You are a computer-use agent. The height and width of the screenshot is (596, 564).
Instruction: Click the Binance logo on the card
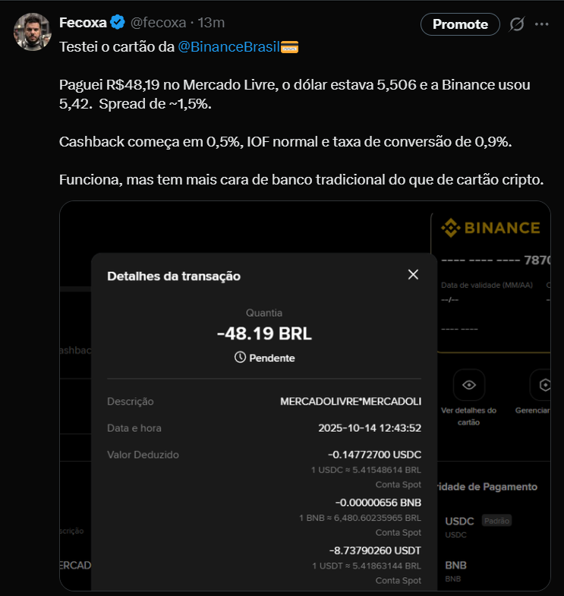click(490, 227)
